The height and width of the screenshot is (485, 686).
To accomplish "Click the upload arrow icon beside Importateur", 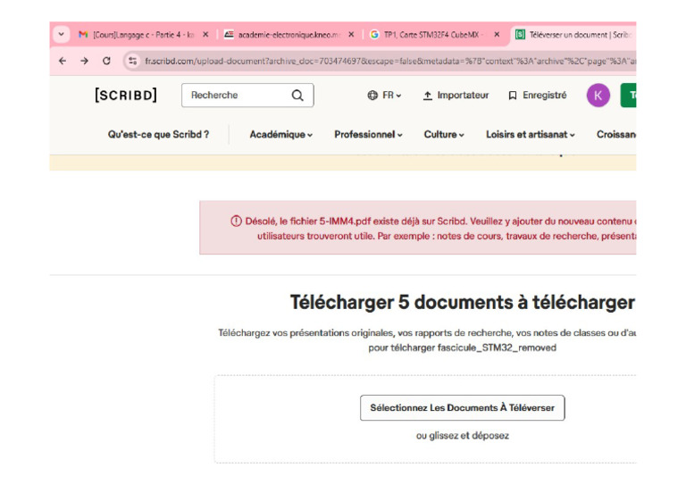I will click(428, 96).
